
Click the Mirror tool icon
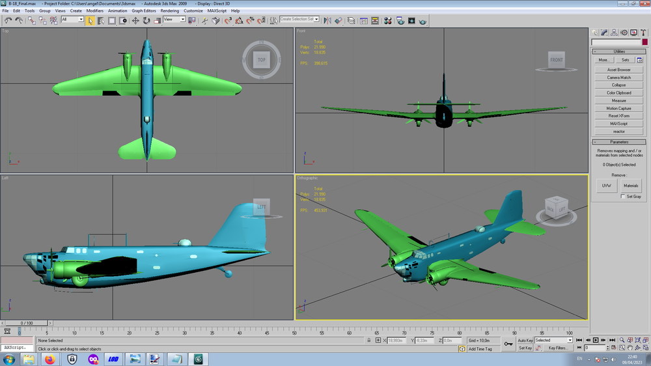click(x=327, y=20)
